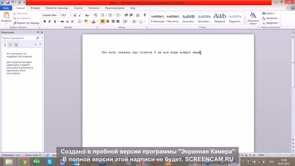This screenshot has width=295, height=166.
Task: Select align right button
Action: click(x=112, y=22)
